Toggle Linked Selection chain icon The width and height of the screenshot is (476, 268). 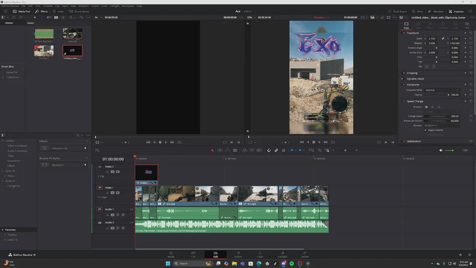click(x=276, y=150)
